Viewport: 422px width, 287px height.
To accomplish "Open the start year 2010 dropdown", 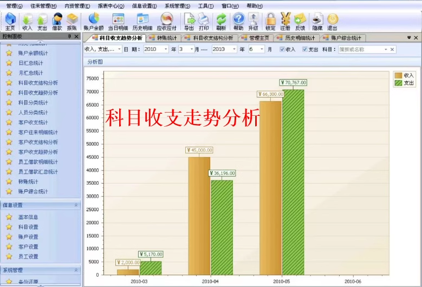I will (x=166, y=49).
